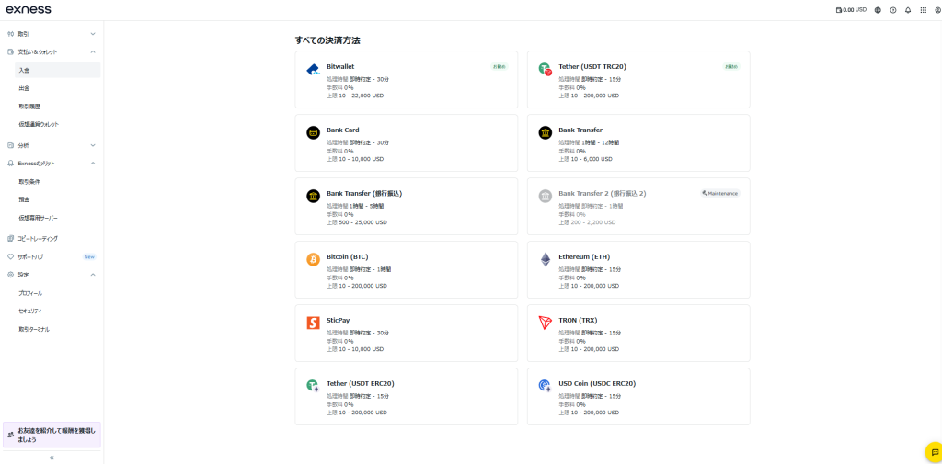This screenshot has width=942, height=464.
Task: Click the Bitwallet logo icon
Action: pyautogui.click(x=313, y=70)
